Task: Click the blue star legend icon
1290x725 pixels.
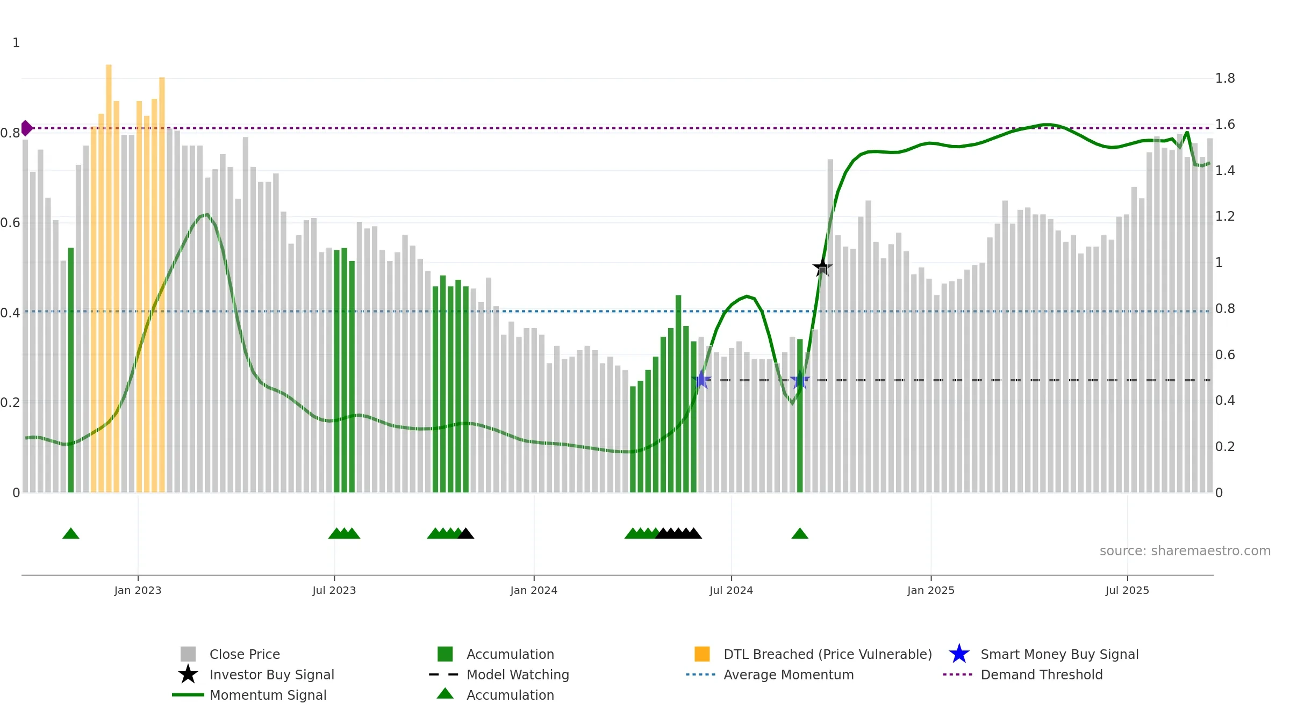Action: click(x=959, y=654)
